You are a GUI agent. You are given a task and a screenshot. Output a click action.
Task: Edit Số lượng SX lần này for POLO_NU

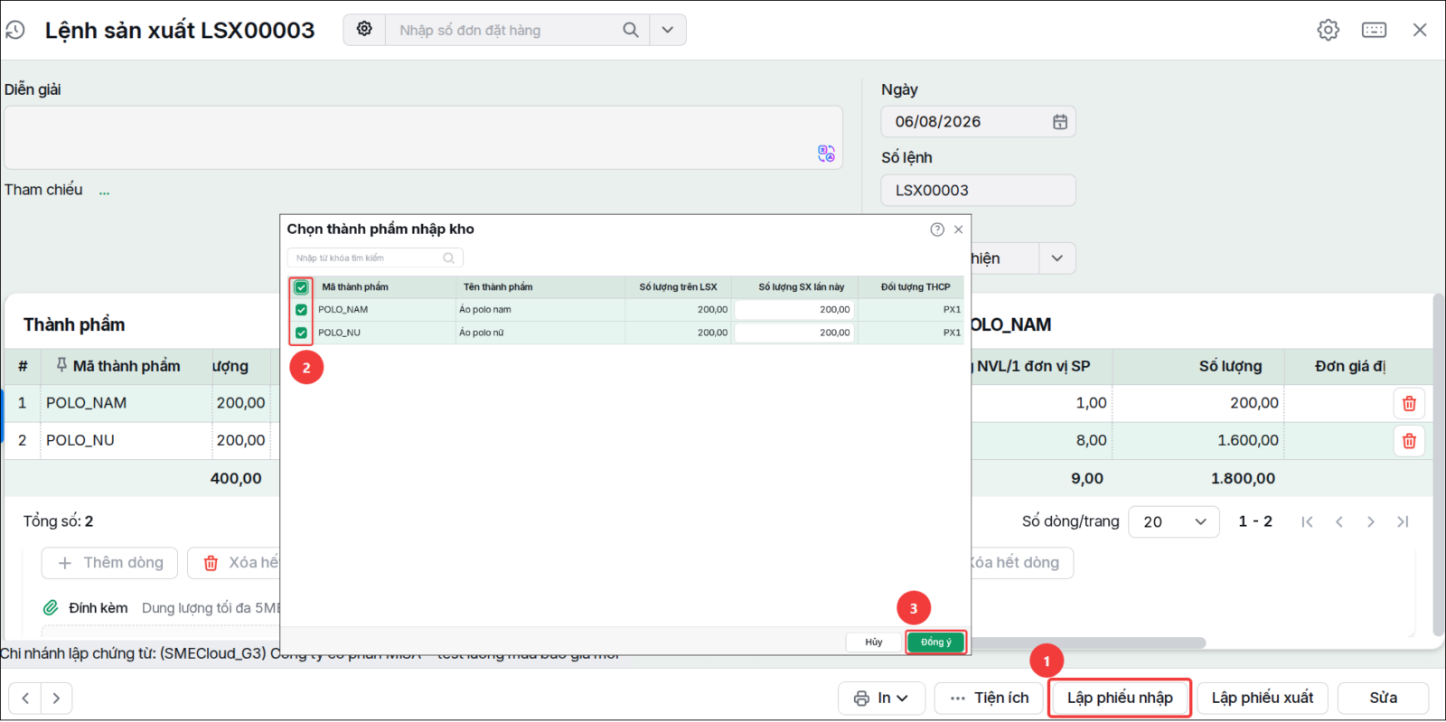(x=794, y=333)
